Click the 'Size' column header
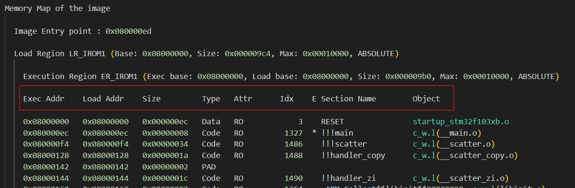575x188 pixels. [x=151, y=99]
